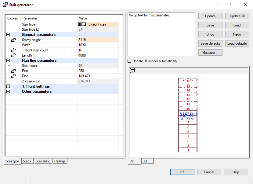Expand the 1. flight settings group
The image size is (253, 184).
(x=8, y=86)
